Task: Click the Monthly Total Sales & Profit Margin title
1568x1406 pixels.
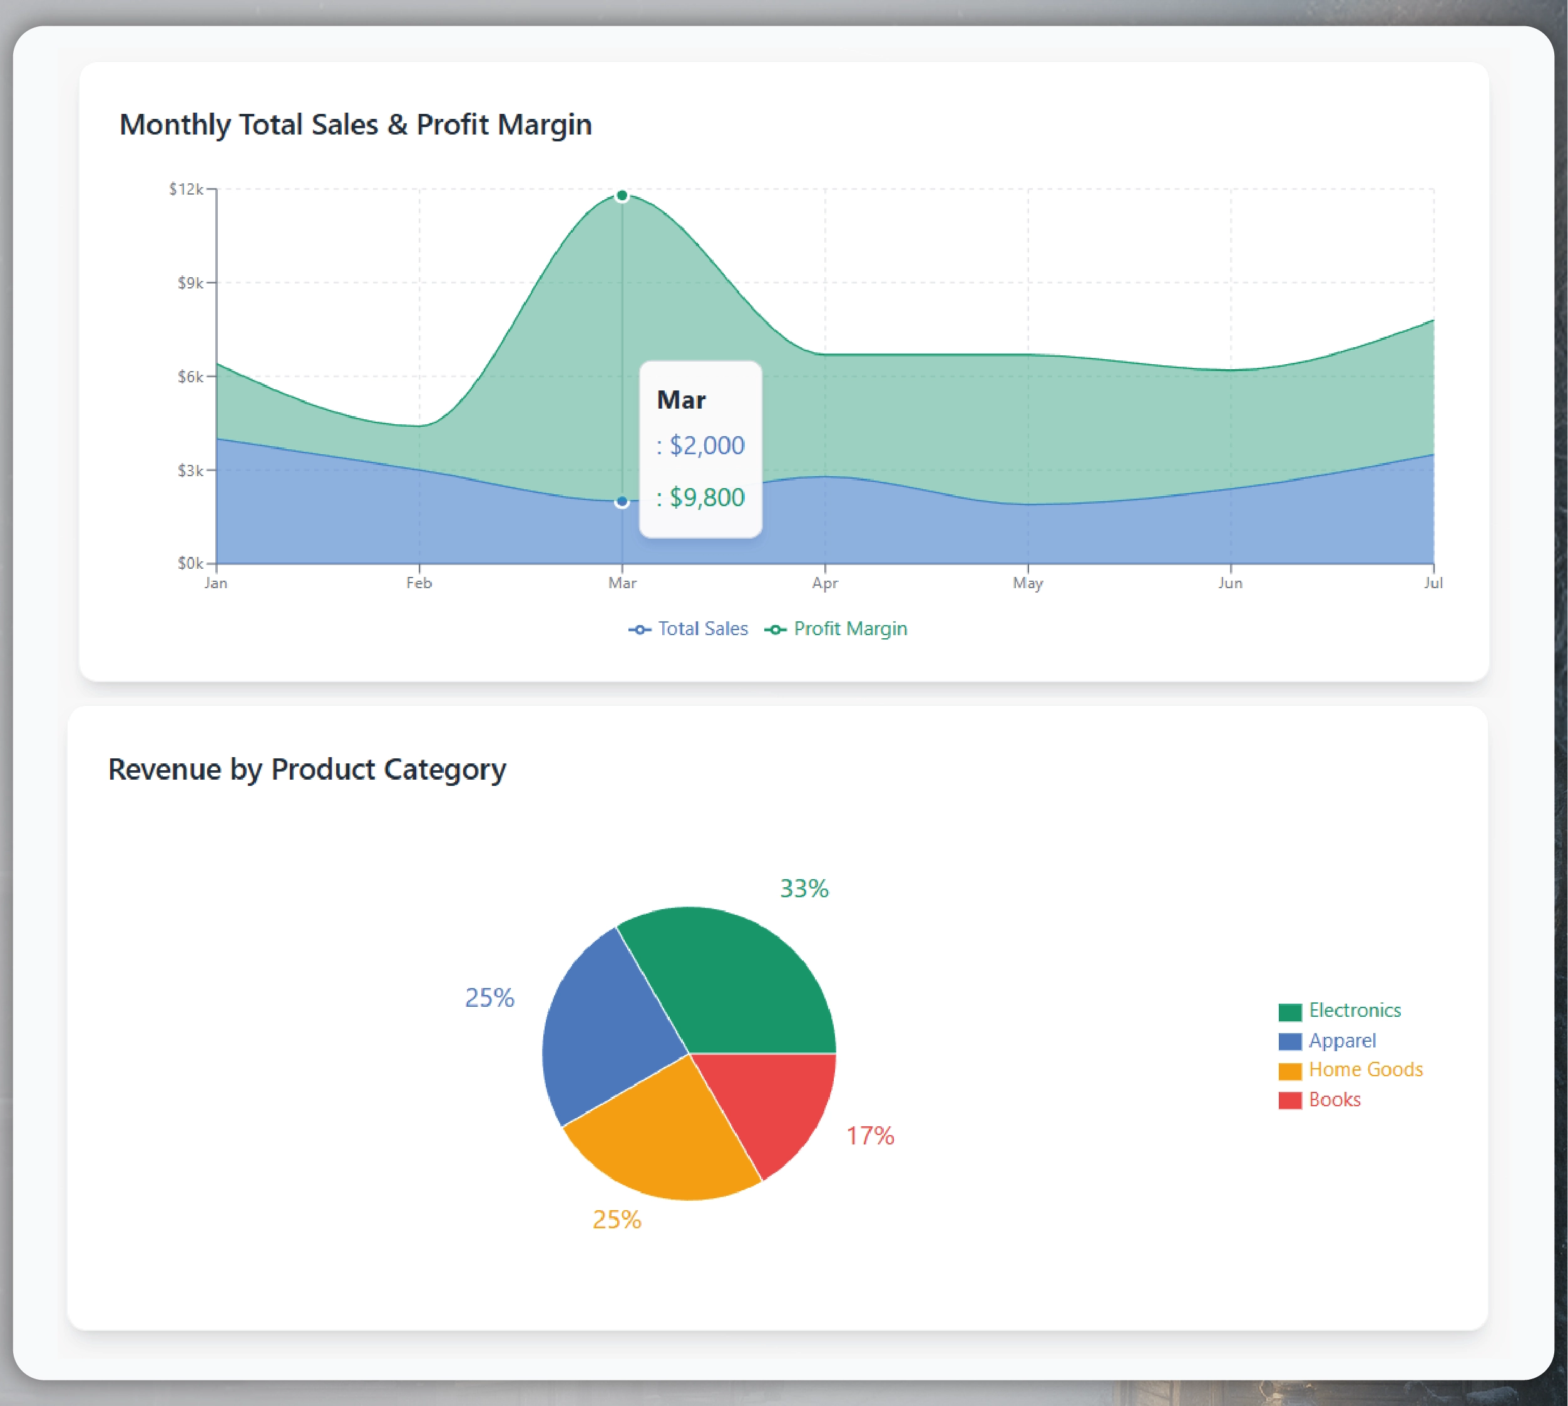Action: click(356, 125)
